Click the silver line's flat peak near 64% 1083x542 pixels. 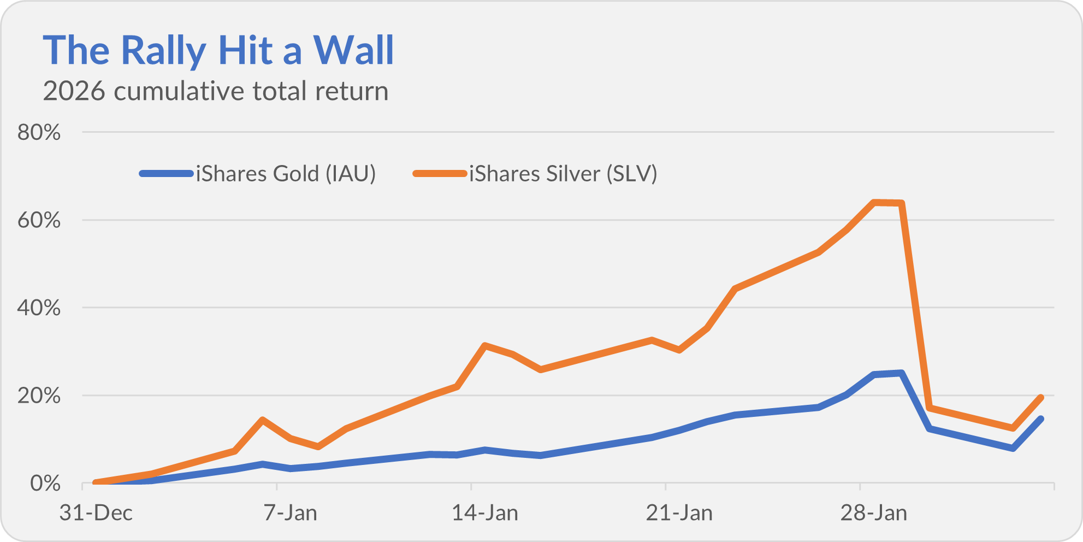tap(887, 203)
